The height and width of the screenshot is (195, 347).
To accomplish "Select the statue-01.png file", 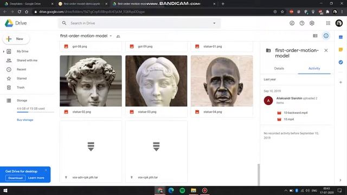I will (x=222, y=47).
